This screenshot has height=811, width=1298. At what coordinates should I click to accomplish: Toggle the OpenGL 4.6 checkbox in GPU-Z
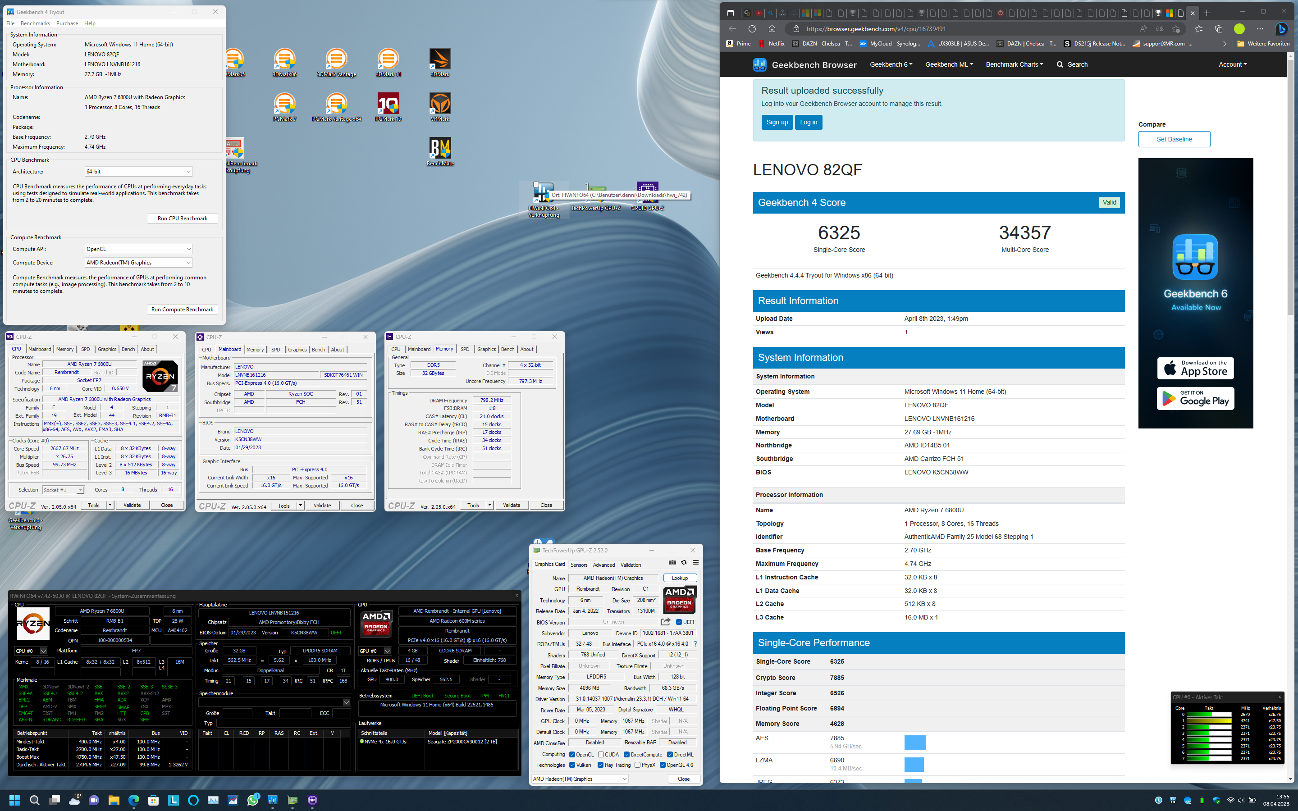[x=663, y=765]
